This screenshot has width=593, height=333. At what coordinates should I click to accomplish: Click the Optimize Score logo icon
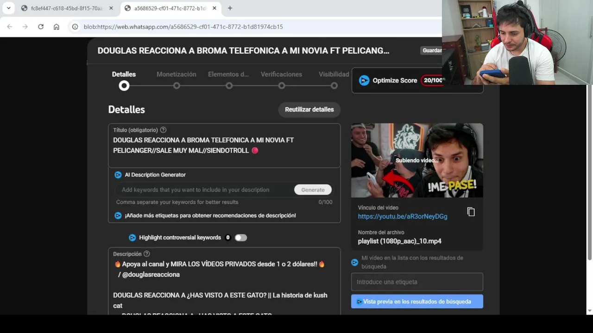point(364,80)
